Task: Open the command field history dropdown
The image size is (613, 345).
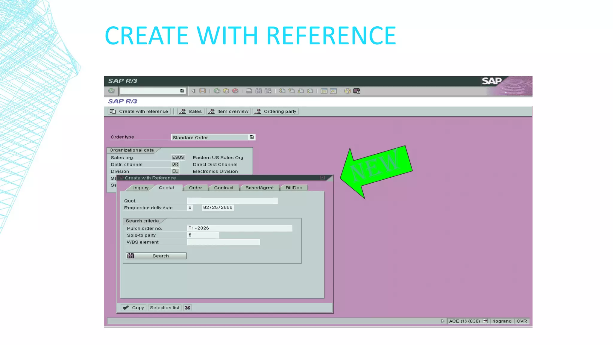Action: point(182,91)
